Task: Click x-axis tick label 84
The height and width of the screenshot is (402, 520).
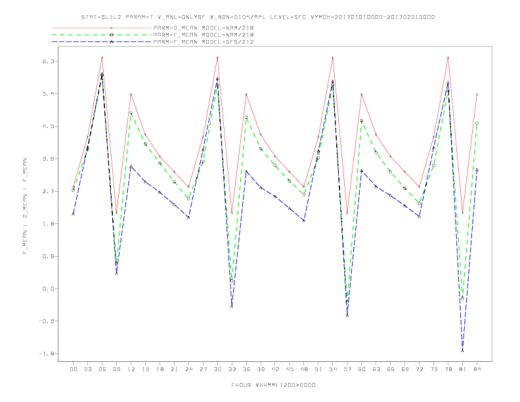Action: (x=477, y=369)
